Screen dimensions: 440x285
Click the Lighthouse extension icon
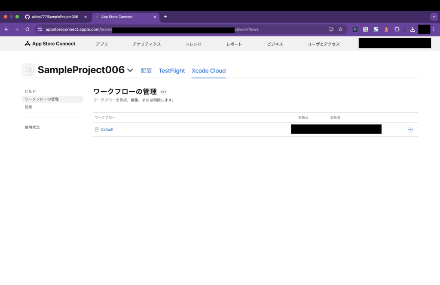pos(386,29)
